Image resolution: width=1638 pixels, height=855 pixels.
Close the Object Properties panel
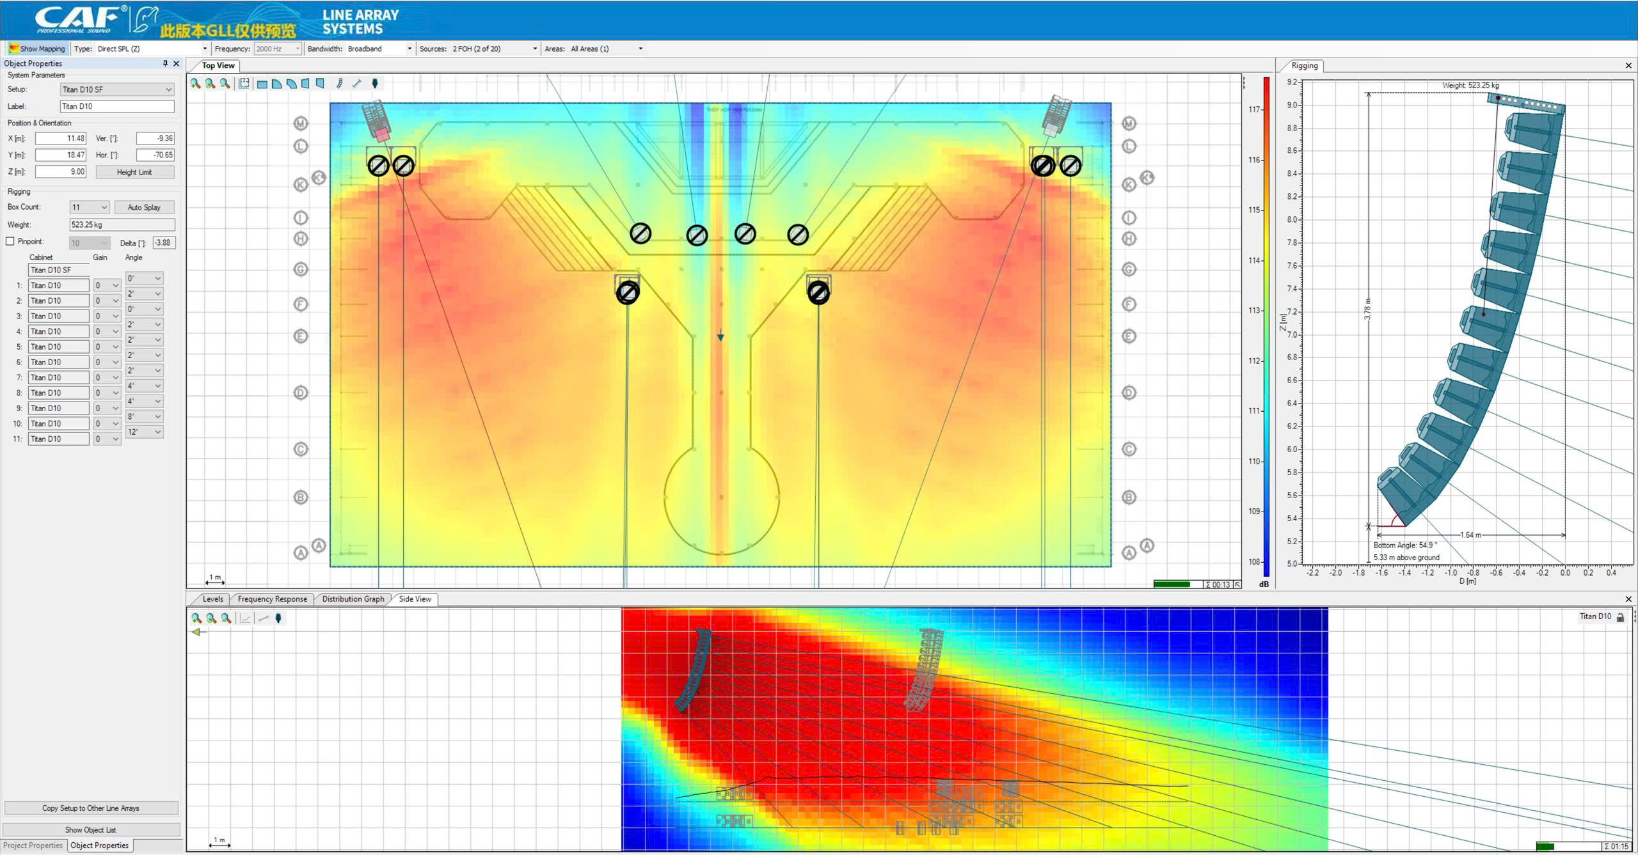[x=177, y=63]
